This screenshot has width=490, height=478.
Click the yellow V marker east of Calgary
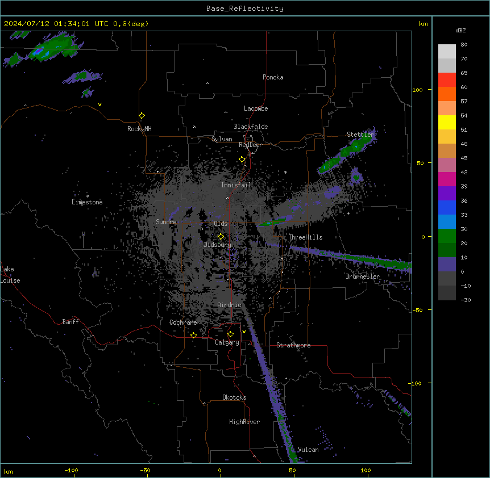pos(244,332)
